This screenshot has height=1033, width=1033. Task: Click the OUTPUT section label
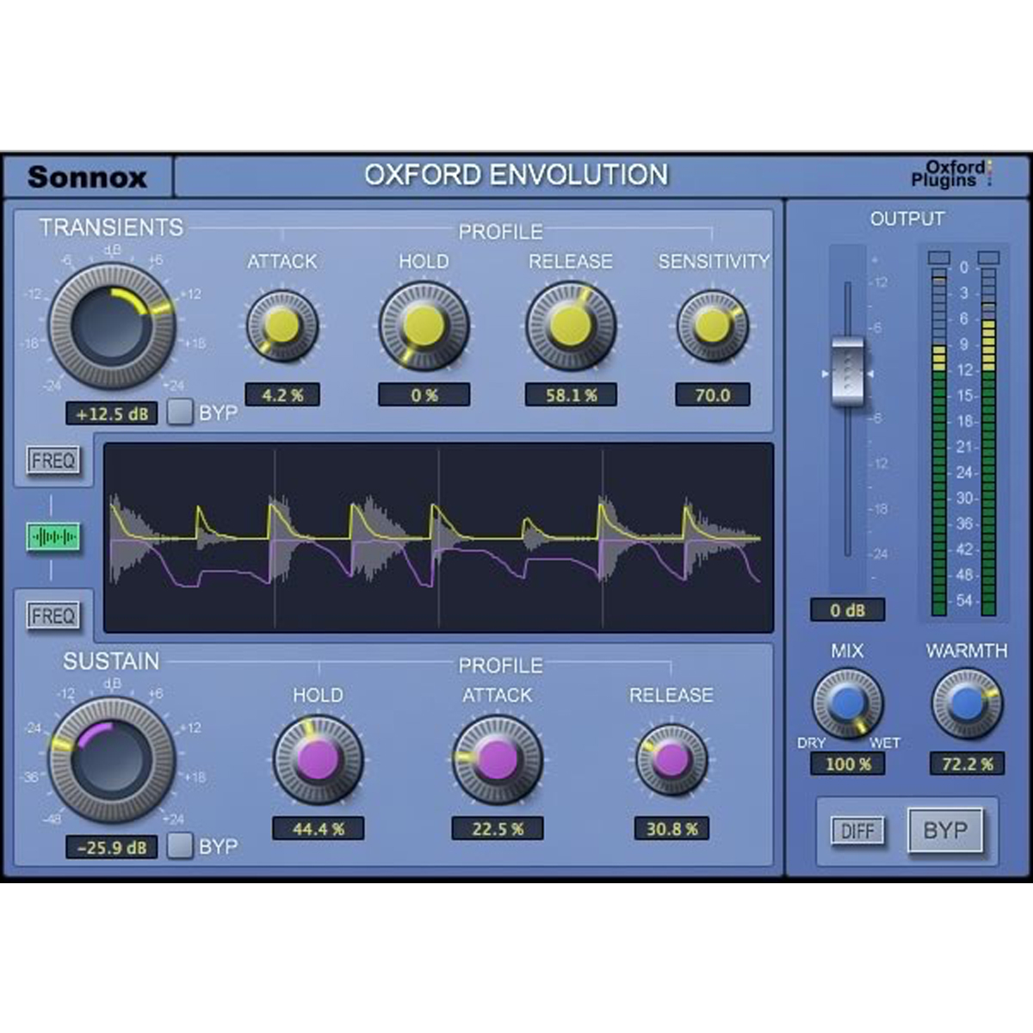[x=907, y=219]
